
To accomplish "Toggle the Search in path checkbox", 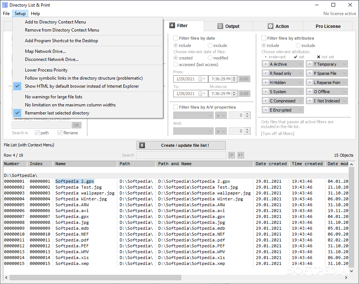I will (x=37, y=133).
